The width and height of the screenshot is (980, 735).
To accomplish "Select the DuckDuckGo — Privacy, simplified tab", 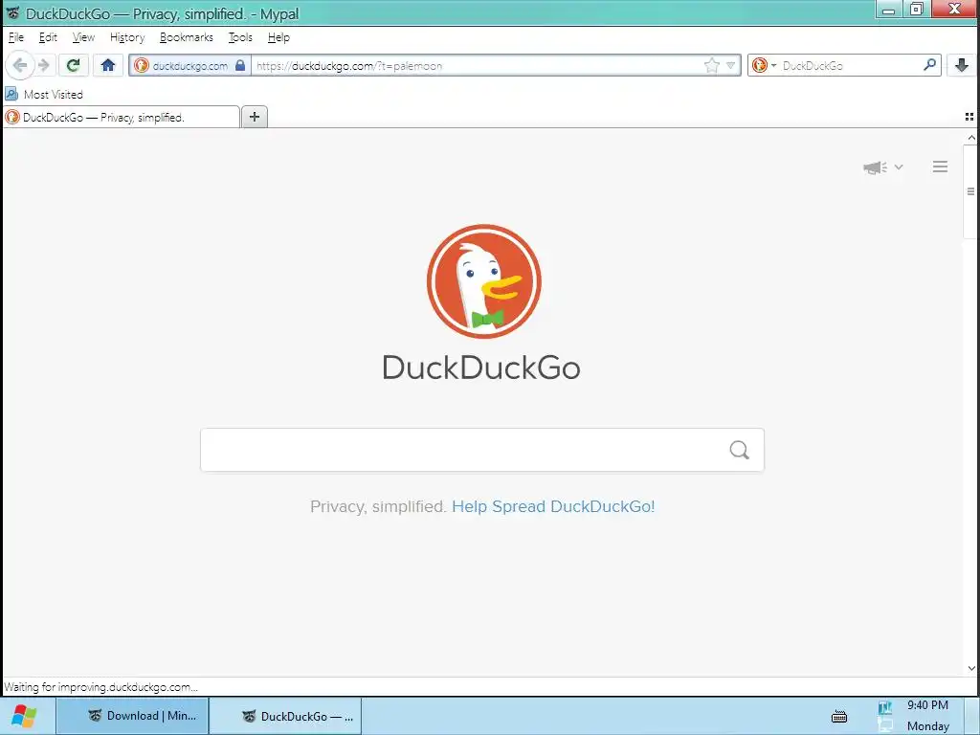I will (122, 117).
